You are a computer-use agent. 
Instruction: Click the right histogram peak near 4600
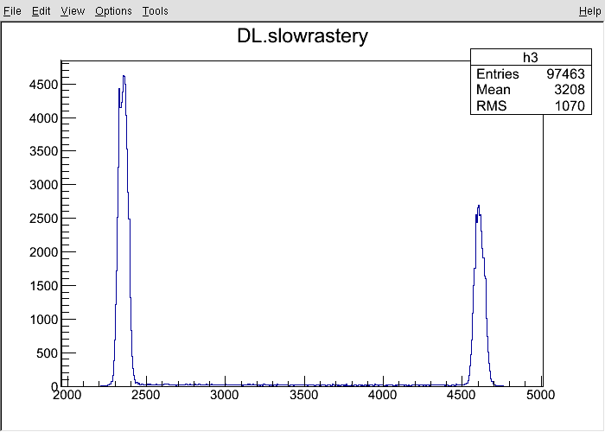[479, 297]
